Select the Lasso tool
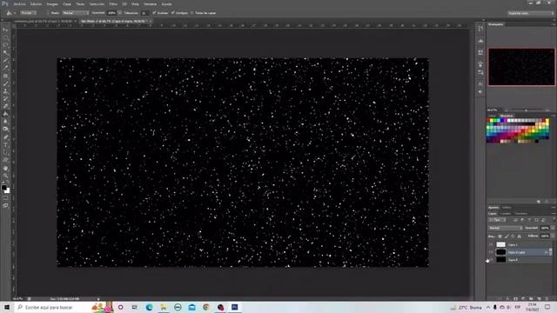Image resolution: width=557 pixels, height=313 pixels. click(x=6, y=45)
